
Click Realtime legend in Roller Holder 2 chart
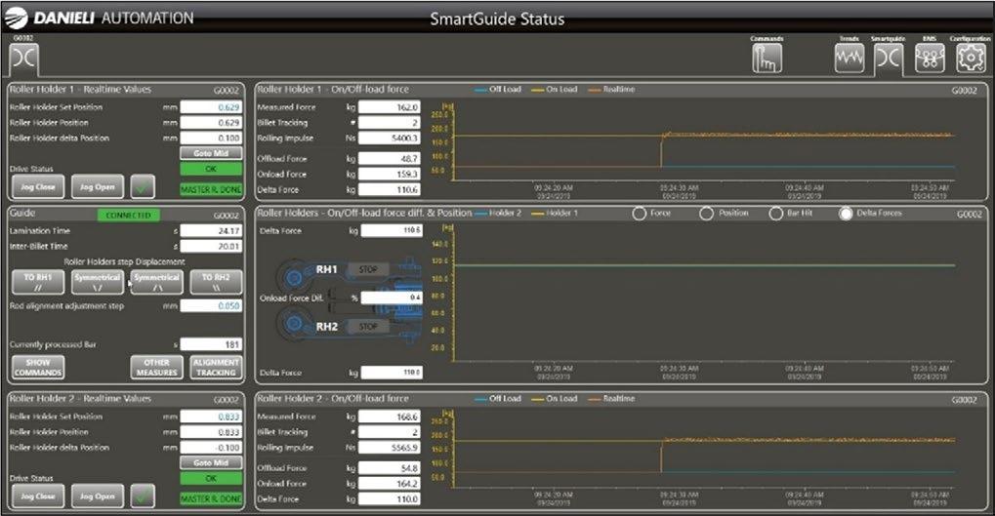pyautogui.click(x=611, y=399)
